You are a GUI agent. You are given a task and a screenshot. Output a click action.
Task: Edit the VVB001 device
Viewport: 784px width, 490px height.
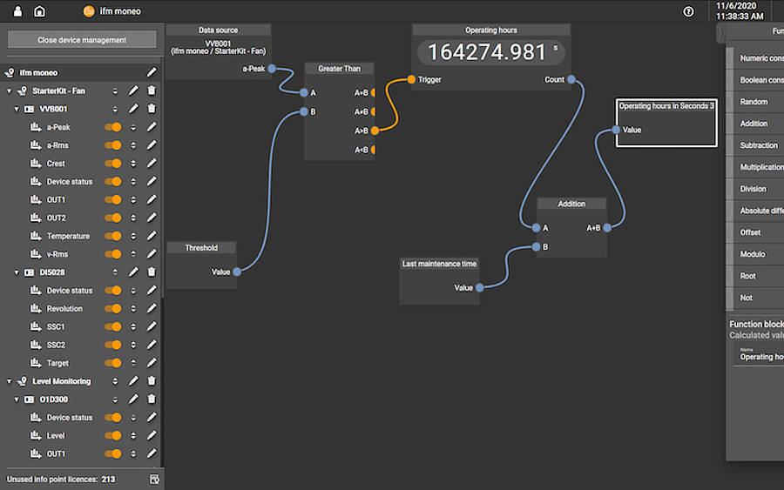(x=133, y=109)
